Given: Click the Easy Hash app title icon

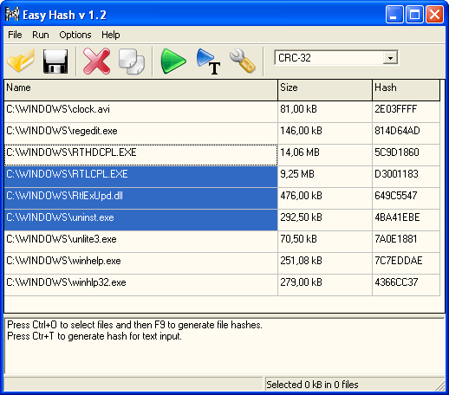Looking at the screenshot, I should 12,15.
